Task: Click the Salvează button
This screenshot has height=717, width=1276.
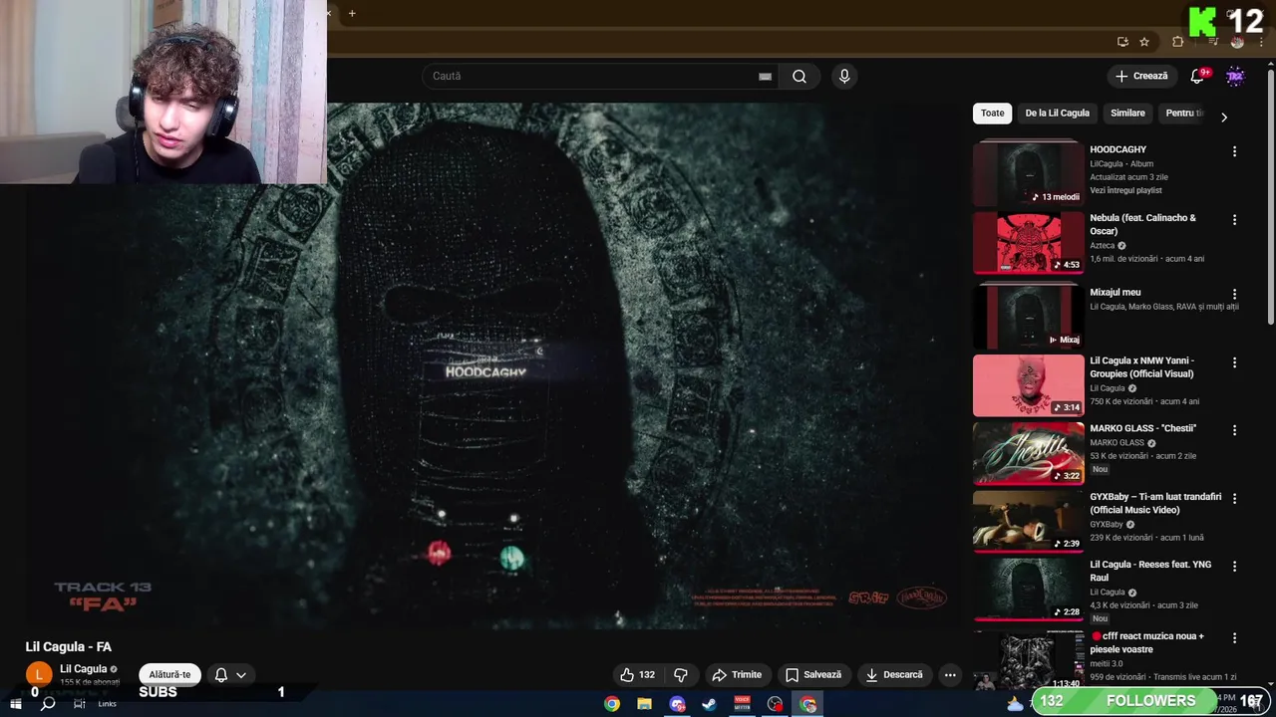Action: (812, 675)
